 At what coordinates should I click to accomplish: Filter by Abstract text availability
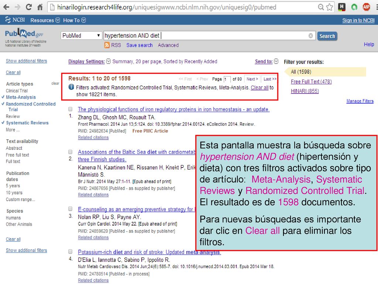tap(14, 148)
